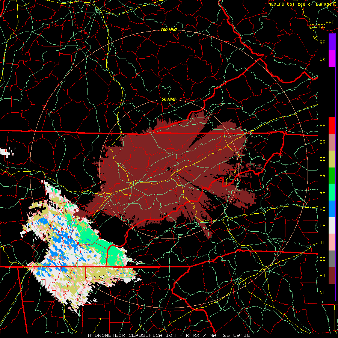Image resolution: width=338 pixels, height=338 pixels.
Task: Click the [CLAS] label text
Action: [317, 26]
